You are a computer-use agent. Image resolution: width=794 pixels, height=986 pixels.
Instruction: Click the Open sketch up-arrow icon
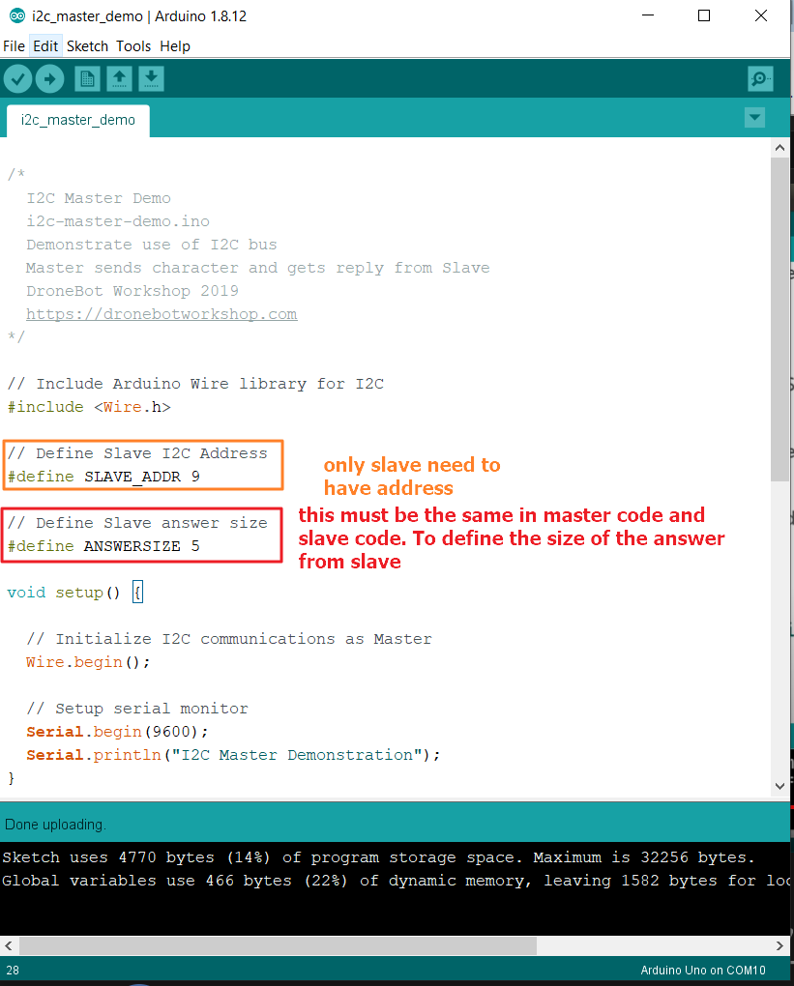(119, 79)
